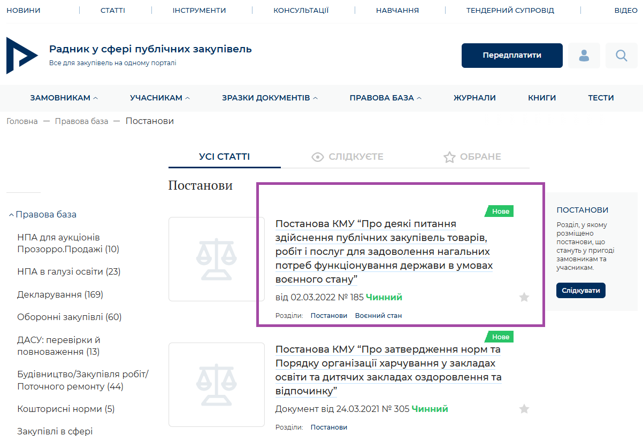643x436 pixels.
Task: Switch to the Обране favorites tab
Action: pos(472,157)
